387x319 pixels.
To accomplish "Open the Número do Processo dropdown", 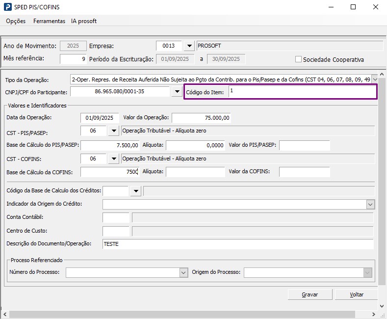I will click(183, 272).
